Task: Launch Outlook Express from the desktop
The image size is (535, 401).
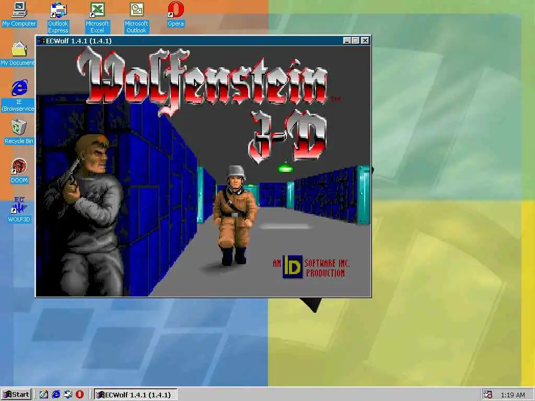Action: 58,18
